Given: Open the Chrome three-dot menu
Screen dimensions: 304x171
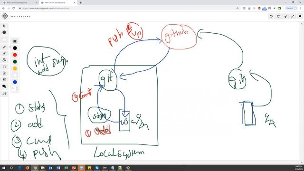Looking at the screenshot, I should [x=301, y=9].
